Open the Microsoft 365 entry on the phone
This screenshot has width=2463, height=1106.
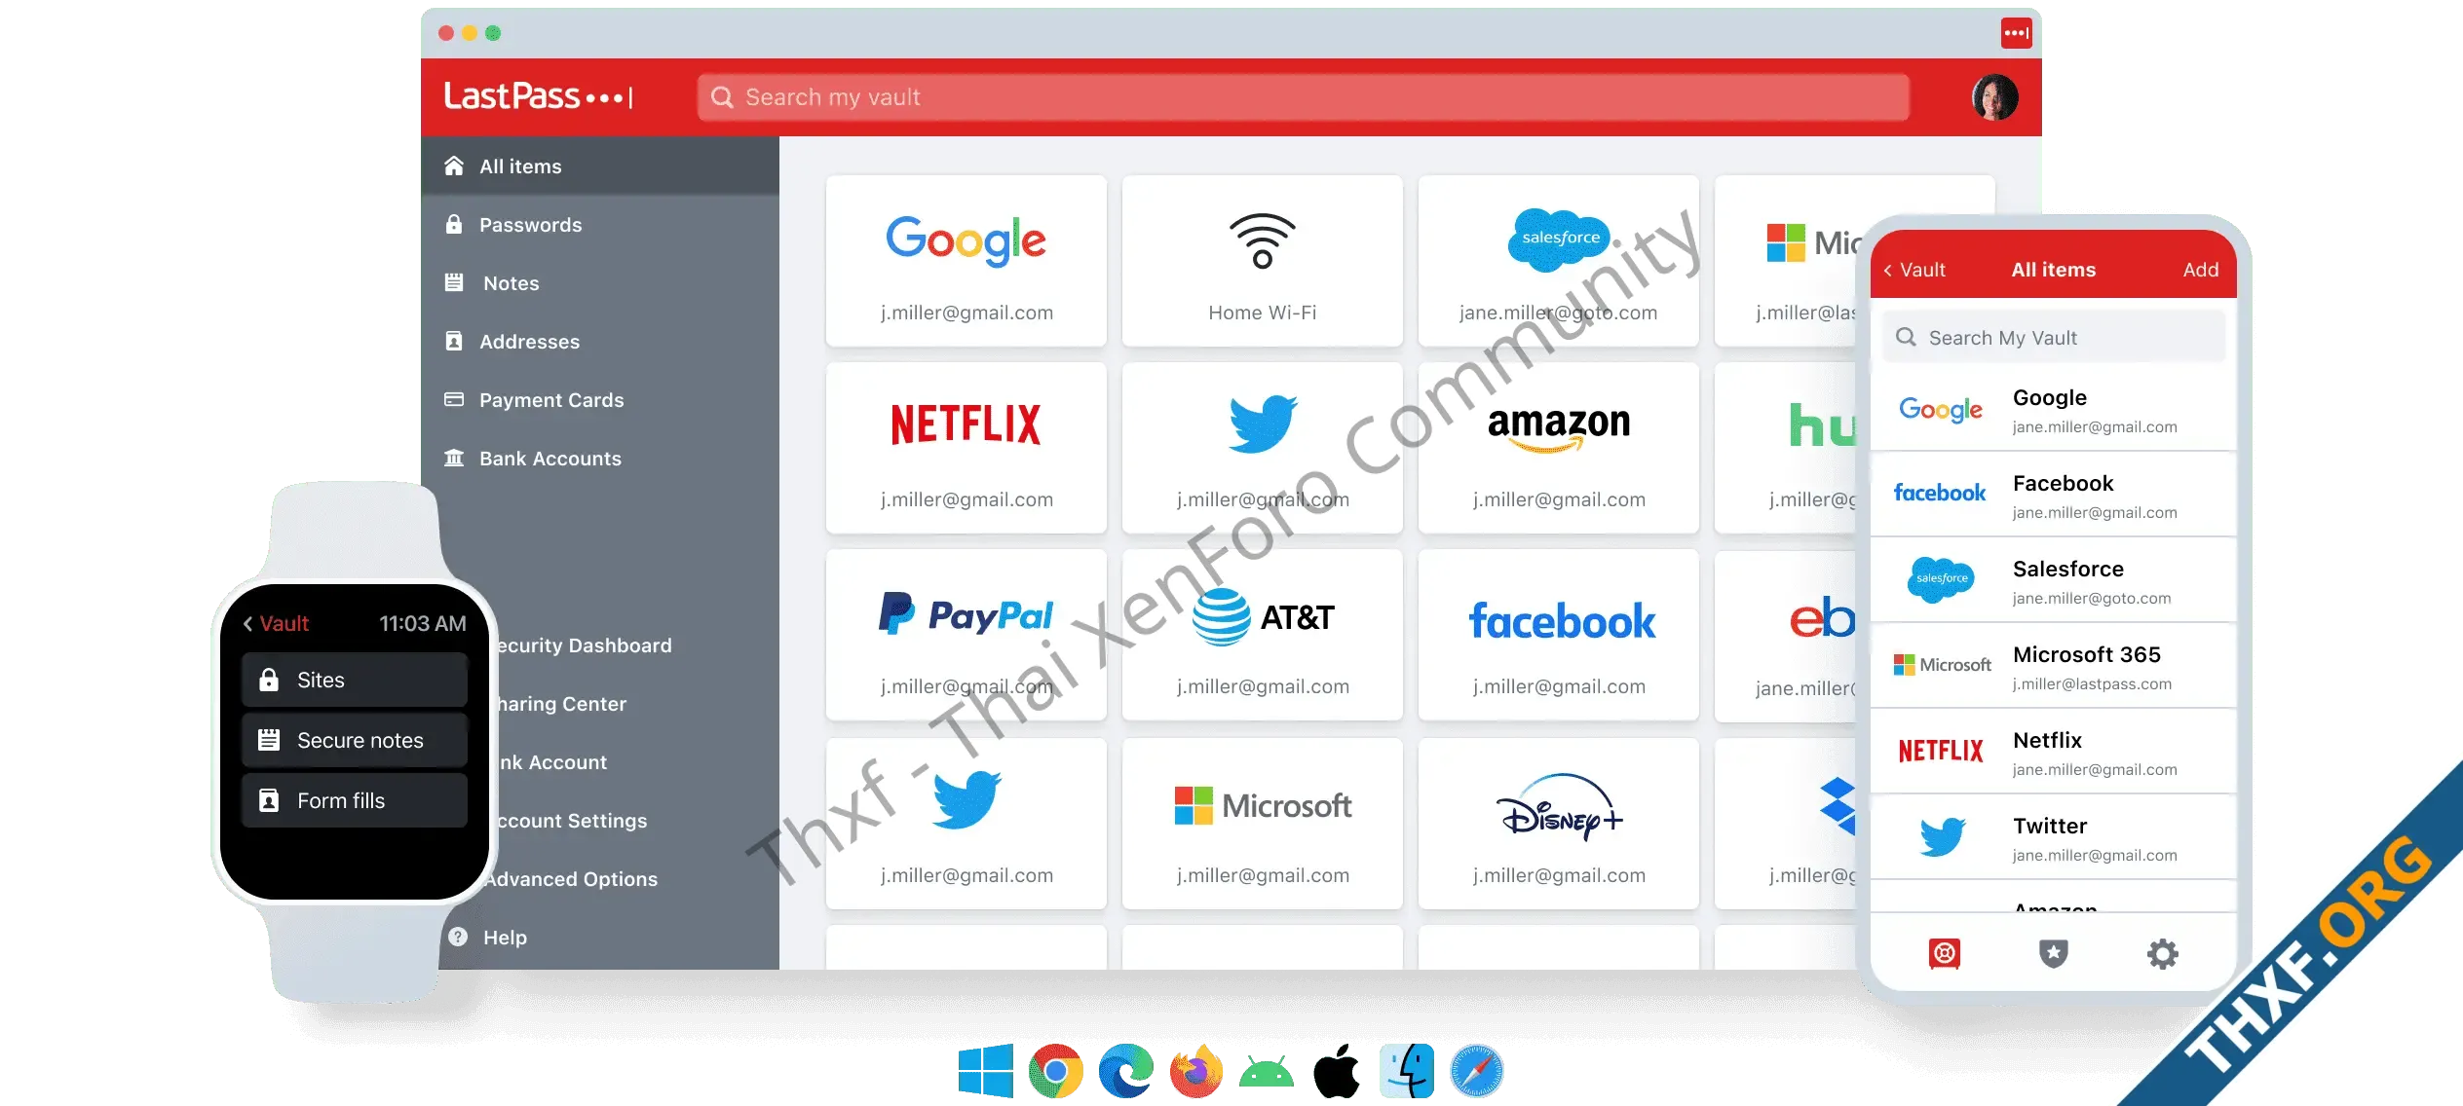pyautogui.click(x=2053, y=666)
